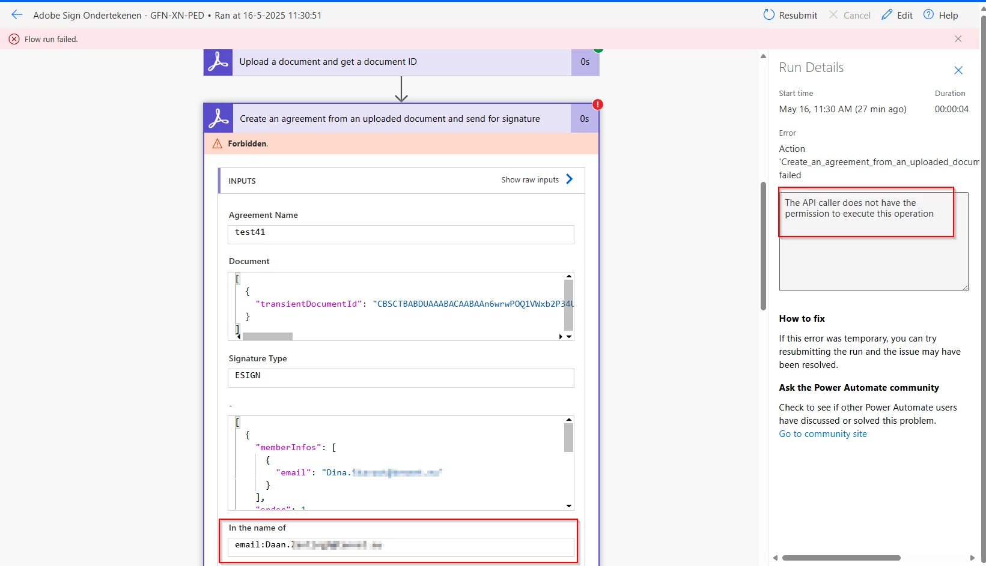Image resolution: width=986 pixels, height=566 pixels.
Task: Open the Help menu
Action: [x=941, y=15]
